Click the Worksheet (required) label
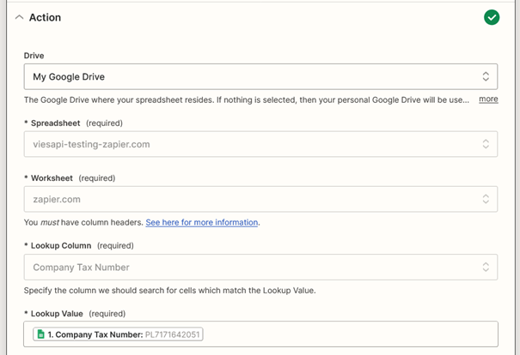 tap(70, 178)
